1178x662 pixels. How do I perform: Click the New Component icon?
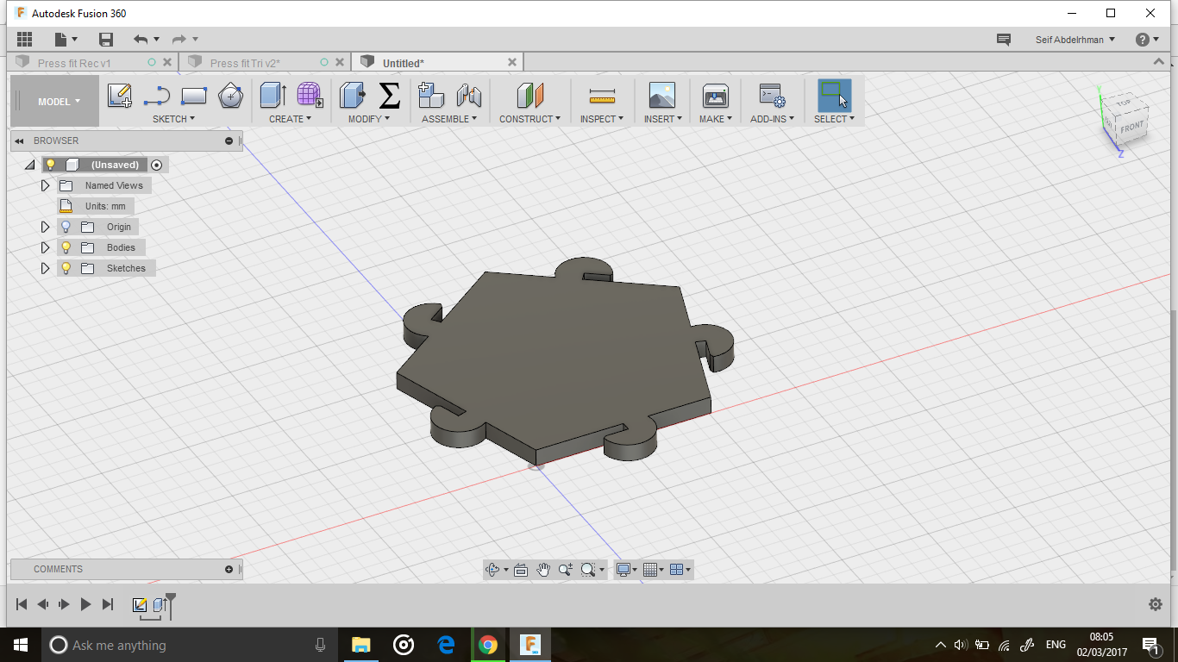point(430,95)
